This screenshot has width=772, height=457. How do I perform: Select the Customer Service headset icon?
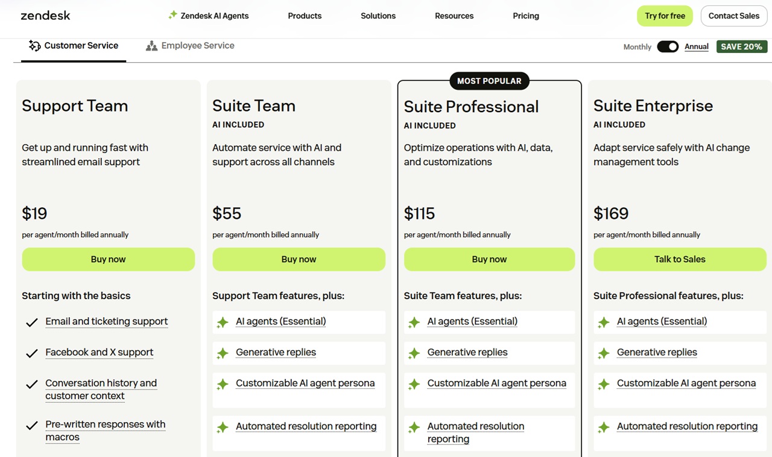34,45
